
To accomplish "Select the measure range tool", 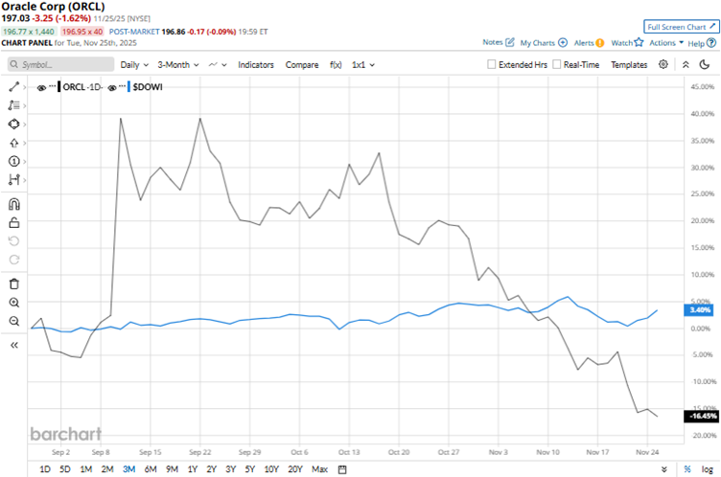I will pyautogui.click(x=13, y=180).
